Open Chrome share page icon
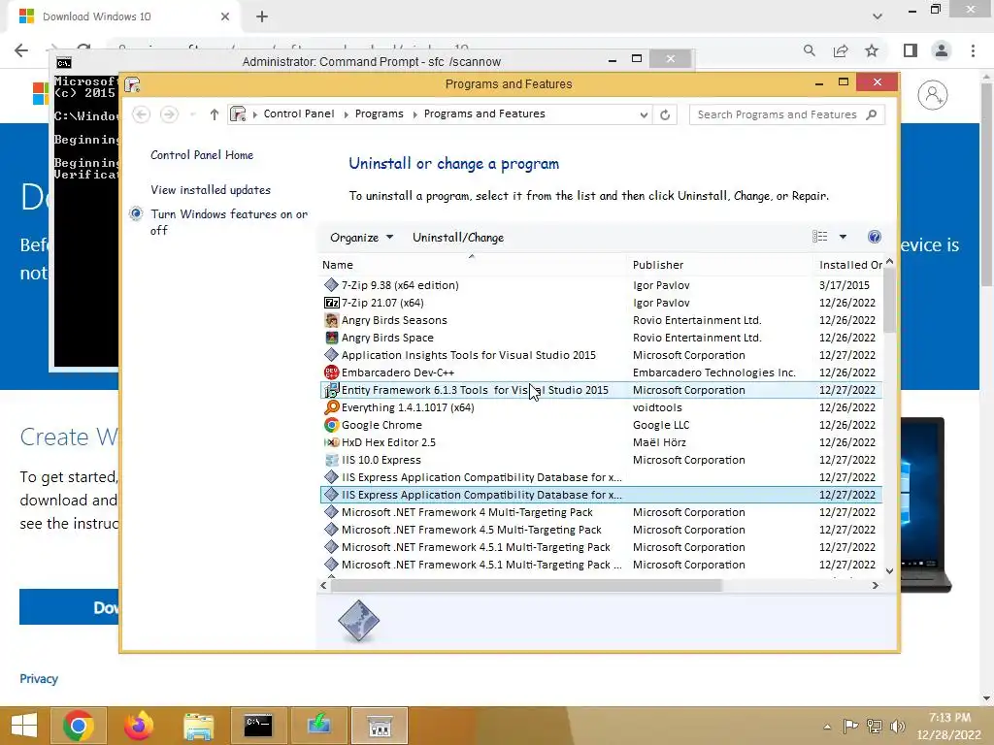 842,50
